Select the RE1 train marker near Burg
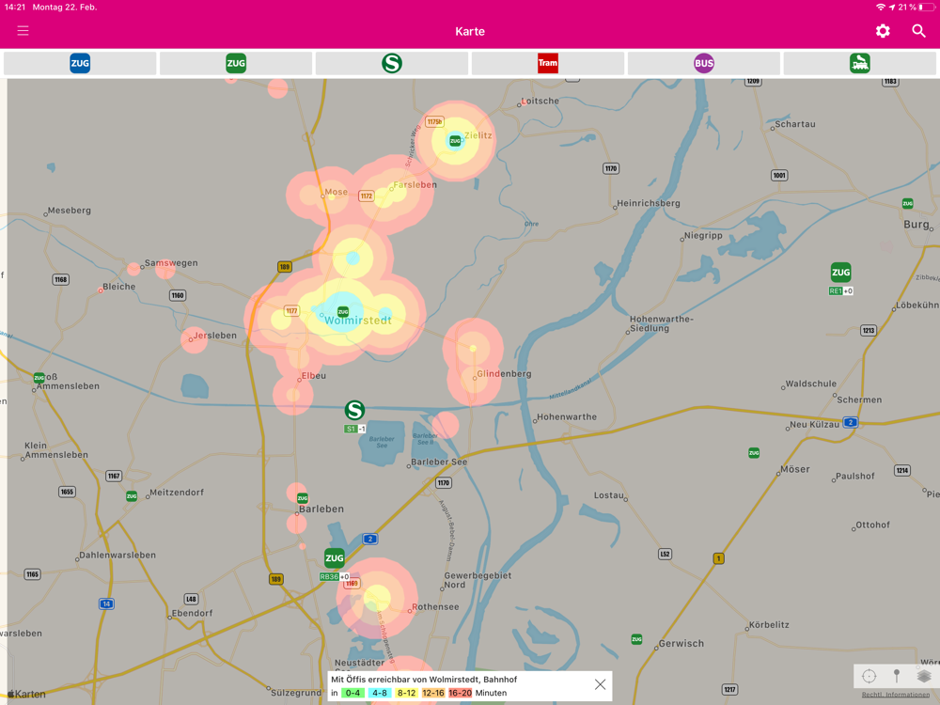The width and height of the screenshot is (940, 705). [840, 273]
